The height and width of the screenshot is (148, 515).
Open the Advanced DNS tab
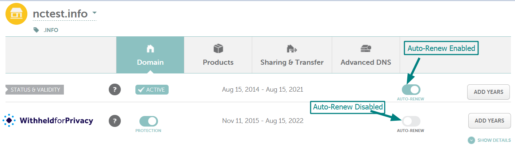366,55
